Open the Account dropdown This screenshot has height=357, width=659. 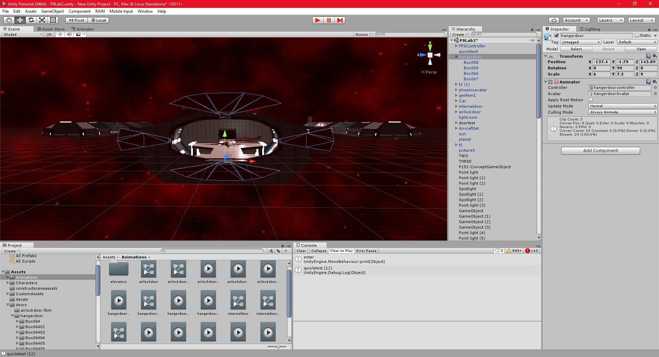click(x=576, y=20)
